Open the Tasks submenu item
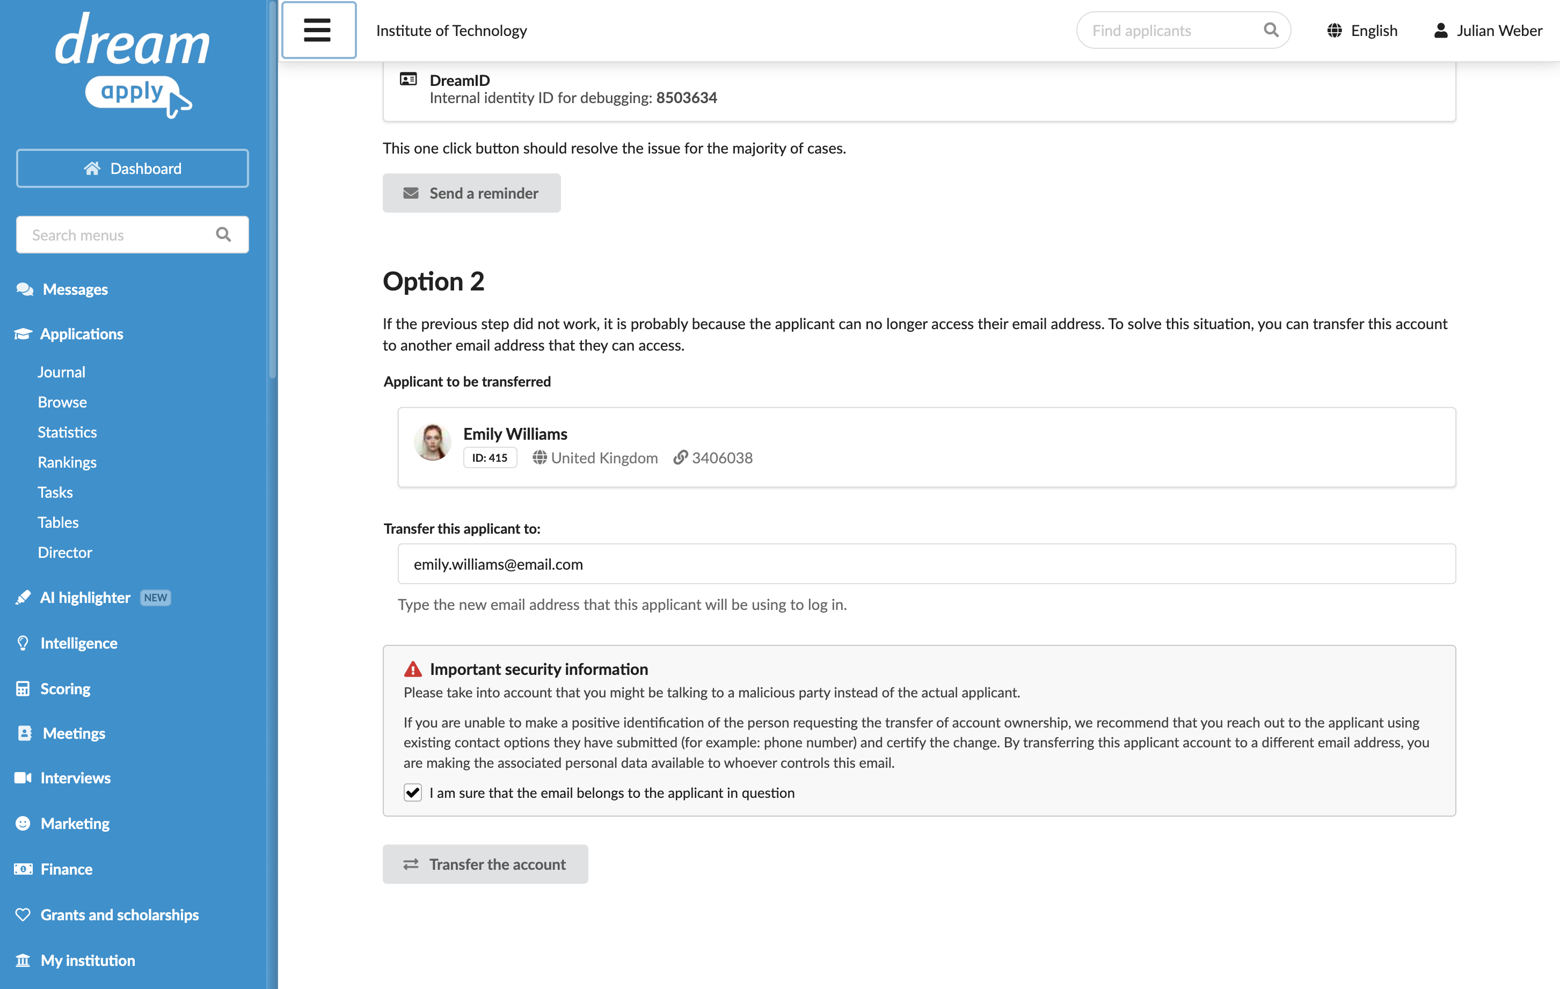The height and width of the screenshot is (989, 1560). tap(55, 492)
